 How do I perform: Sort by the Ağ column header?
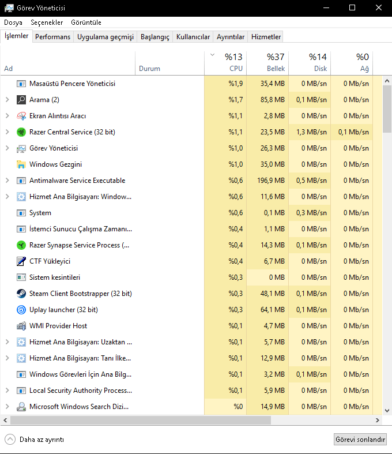(352, 63)
